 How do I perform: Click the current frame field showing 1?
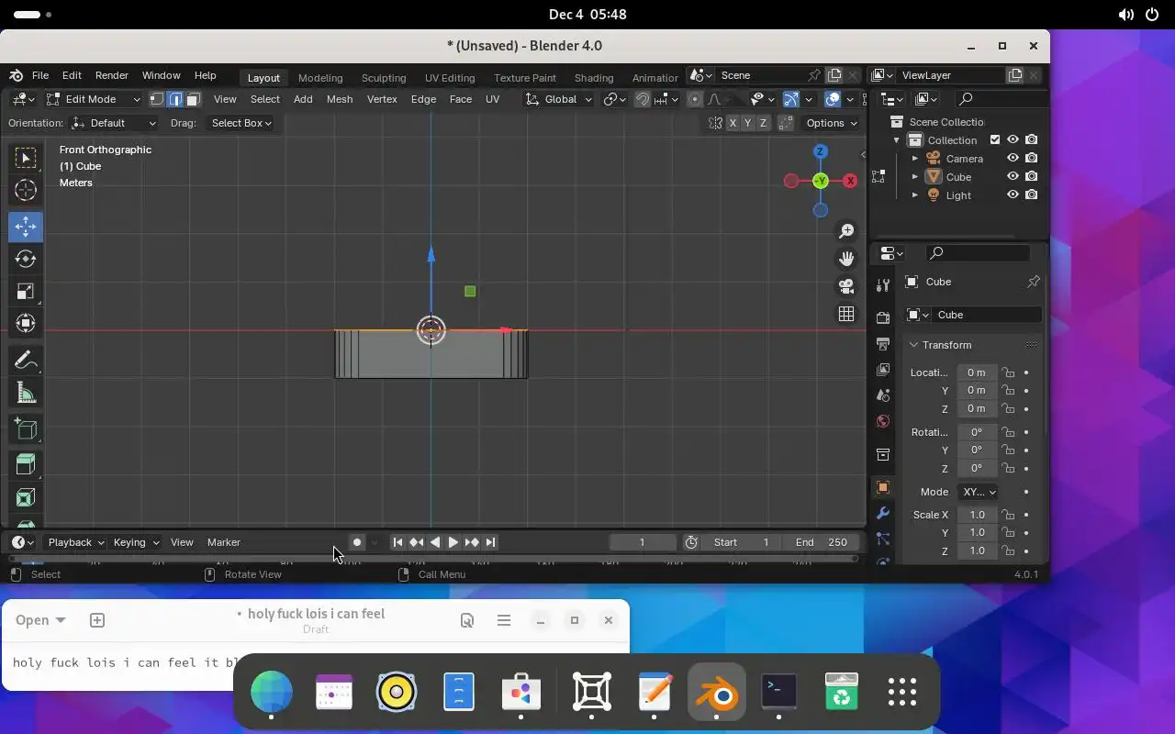tap(643, 542)
